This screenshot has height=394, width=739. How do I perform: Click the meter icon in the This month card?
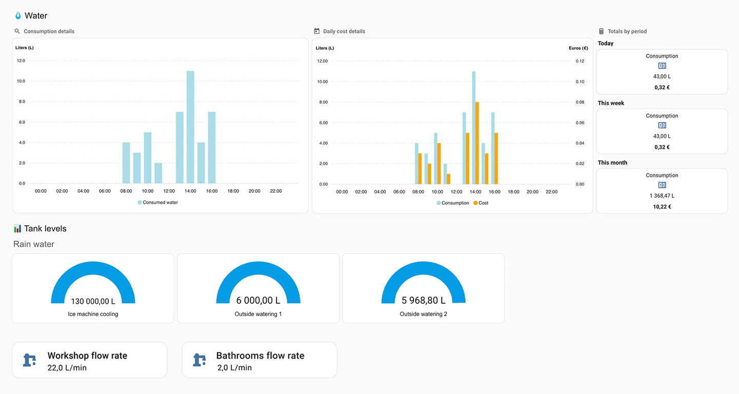point(662,185)
